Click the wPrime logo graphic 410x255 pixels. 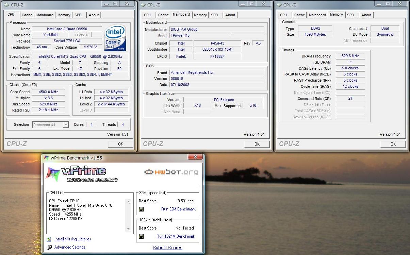point(82,174)
